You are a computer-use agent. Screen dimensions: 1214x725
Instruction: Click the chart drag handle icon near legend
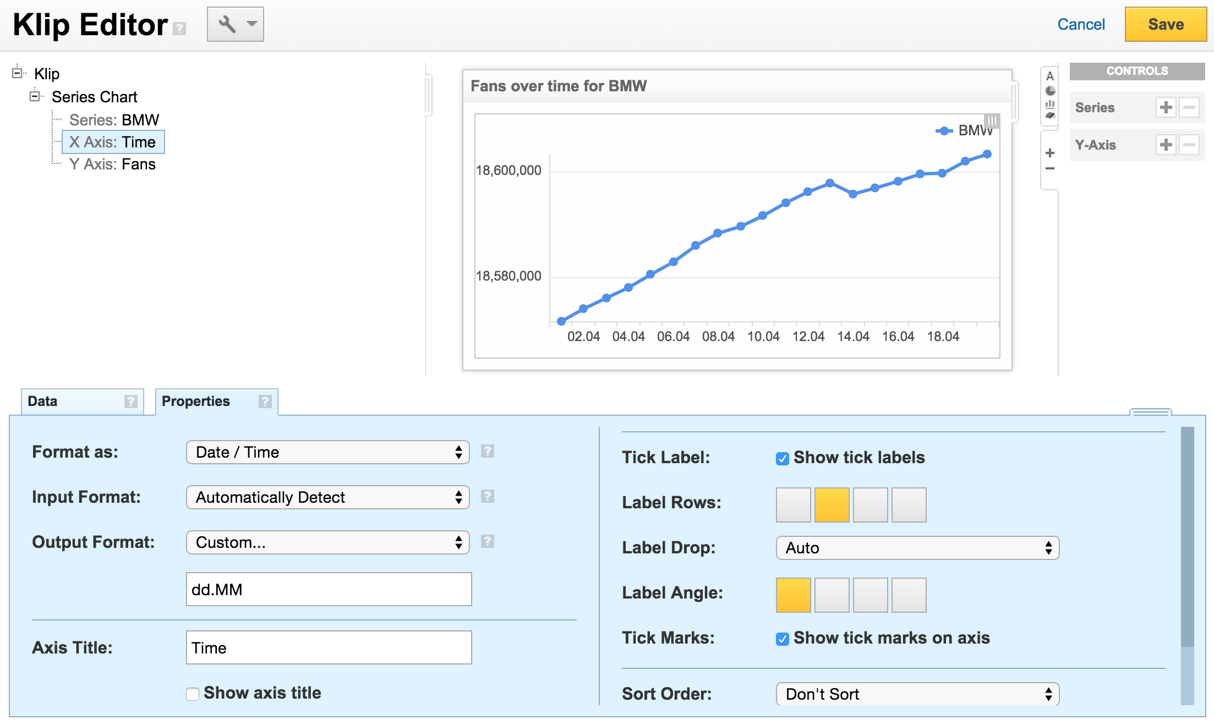pos(992,120)
